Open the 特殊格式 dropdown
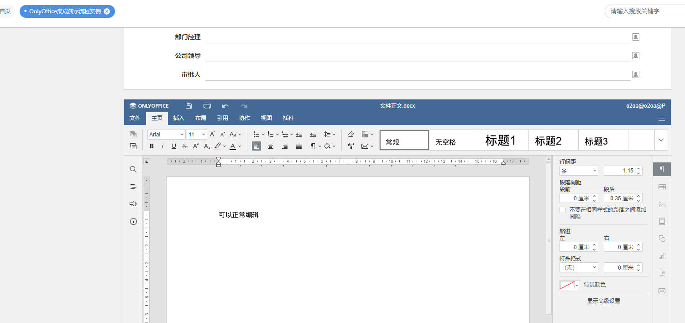 [579, 267]
